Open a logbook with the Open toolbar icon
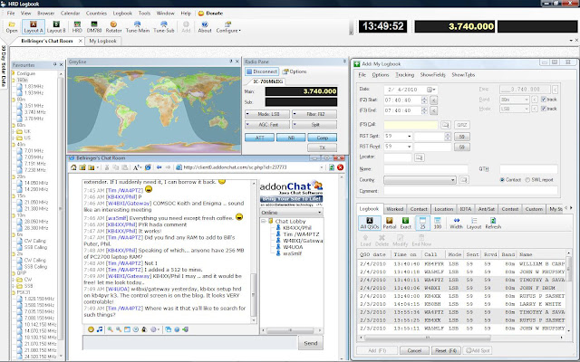580x362 pixels. tap(12, 27)
